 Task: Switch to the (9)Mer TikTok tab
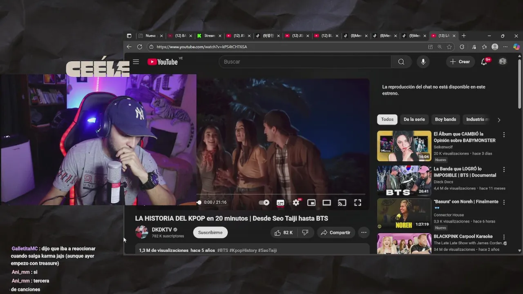click(415, 36)
